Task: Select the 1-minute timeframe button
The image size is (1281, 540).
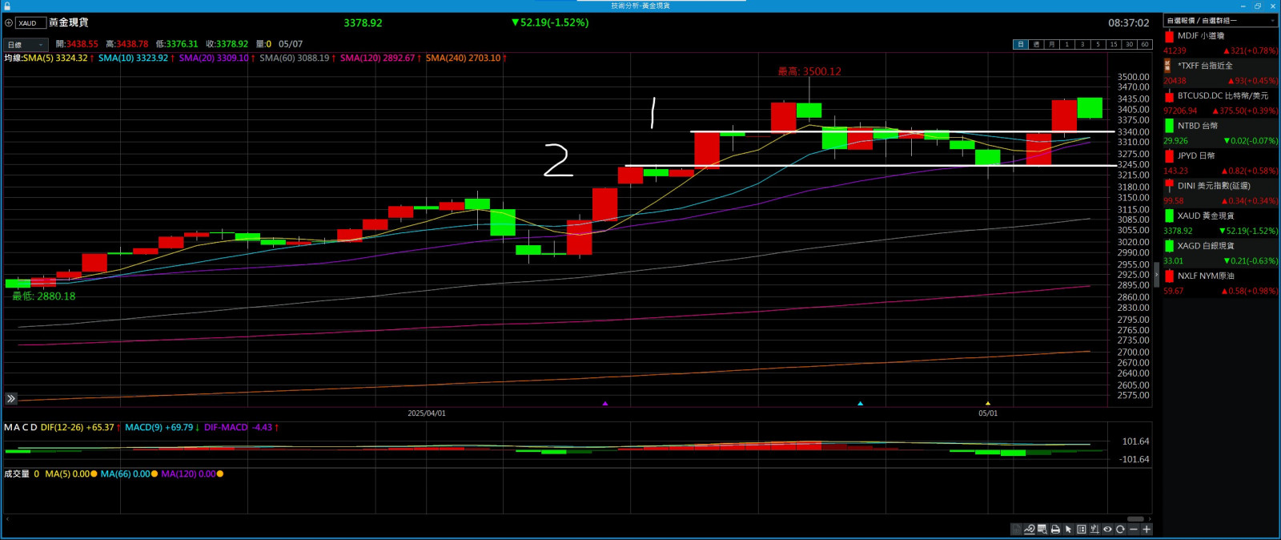Action: [x=1066, y=45]
